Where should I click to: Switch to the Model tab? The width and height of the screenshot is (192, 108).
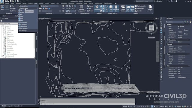(x=4, y=106)
